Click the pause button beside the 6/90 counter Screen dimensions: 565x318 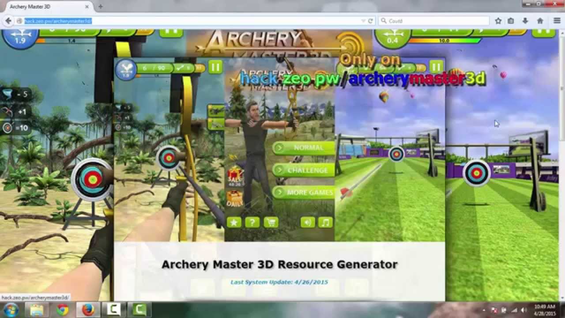pyautogui.click(x=215, y=67)
